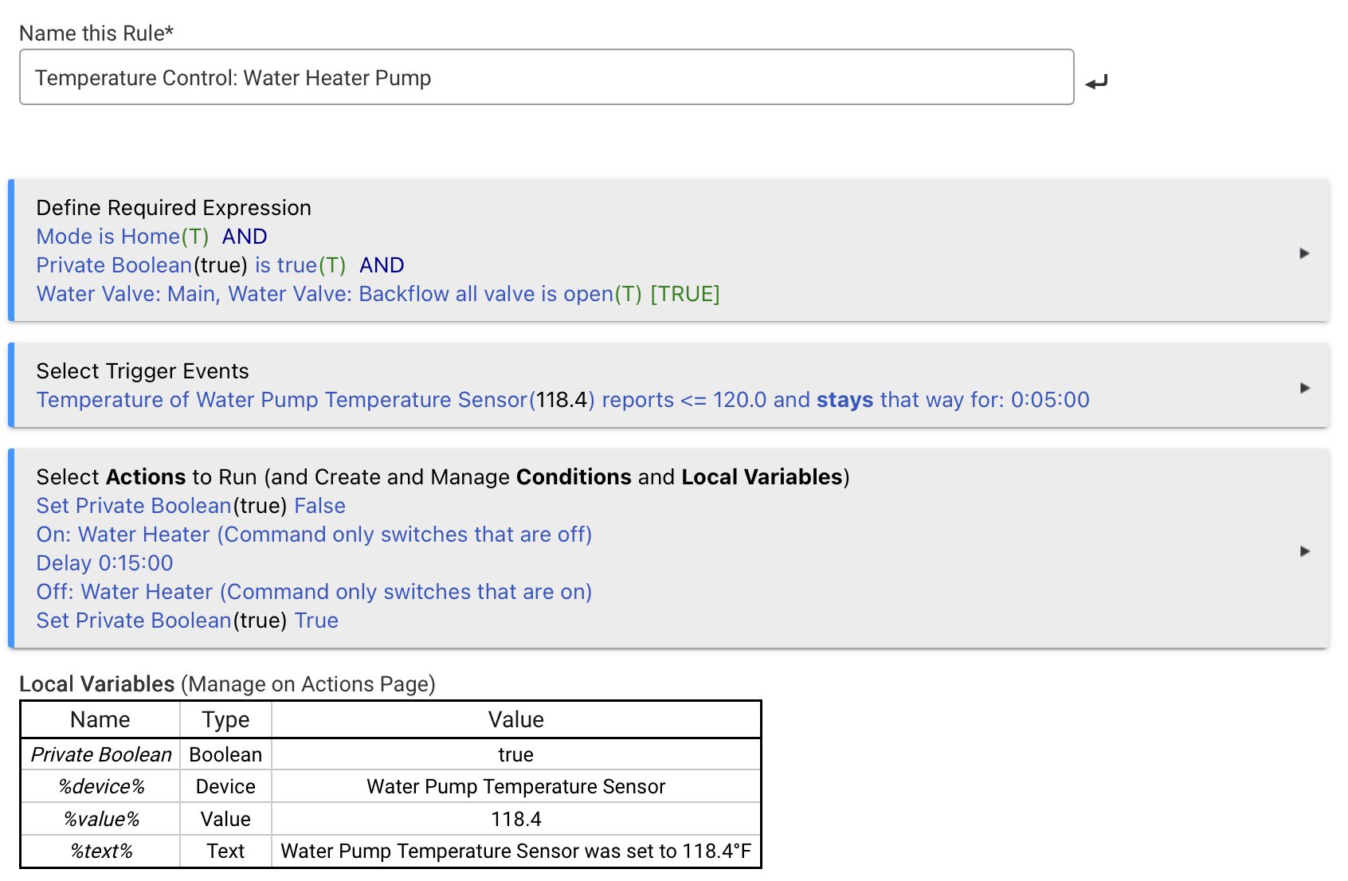Image resolution: width=1348 pixels, height=881 pixels.
Task: Click the Select Actions to Run heading
Action: pos(443,477)
